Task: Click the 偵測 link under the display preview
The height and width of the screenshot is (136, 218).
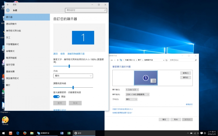Action: 62,54
